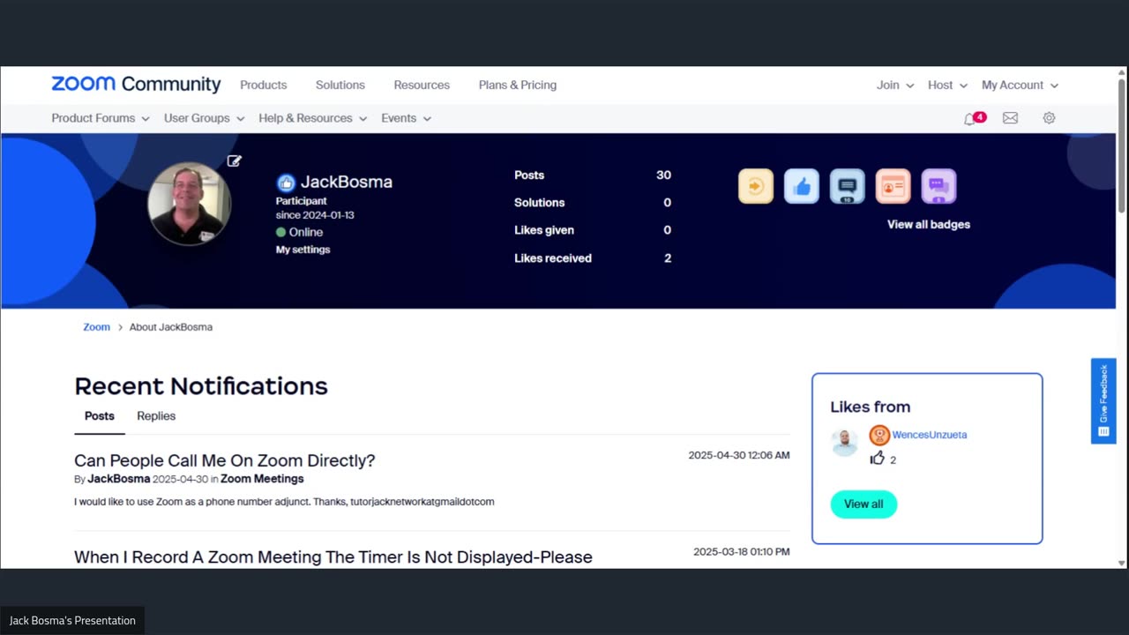The width and height of the screenshot is (1129, 635).
Task: Open the Products menu item
Action: click(x=264, y=85)
